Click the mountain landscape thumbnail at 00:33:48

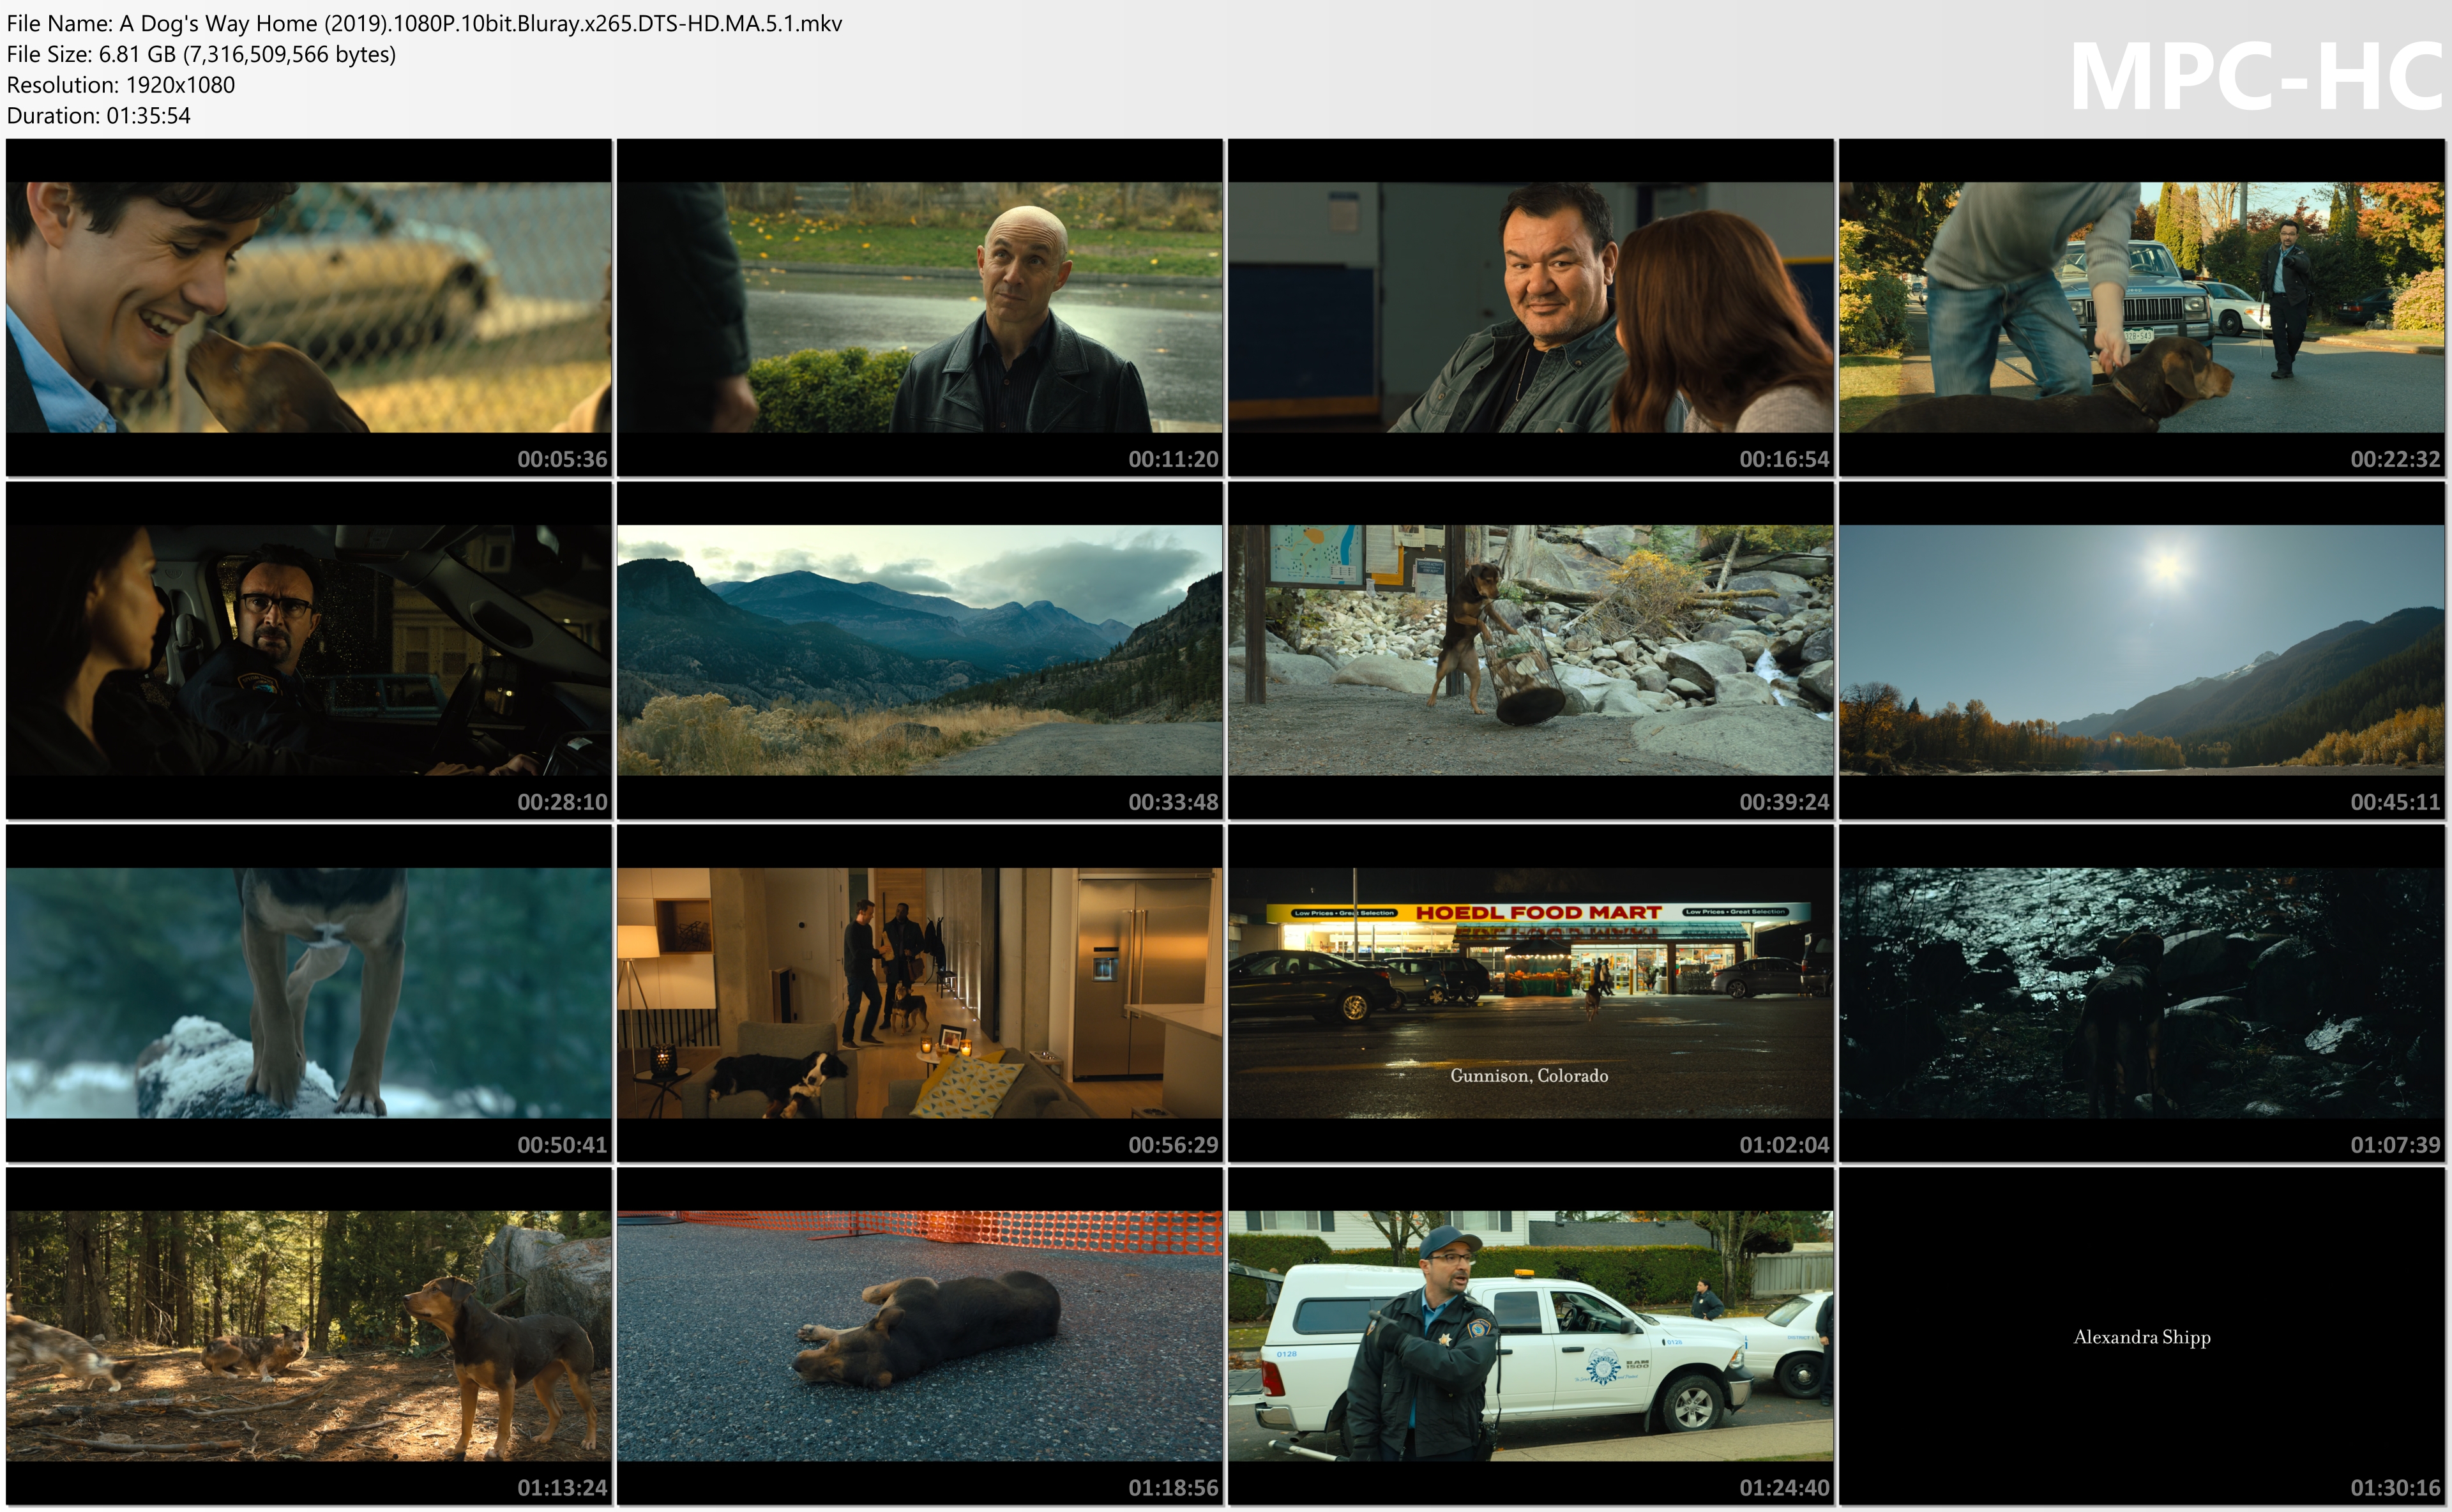tap(919, 650)
